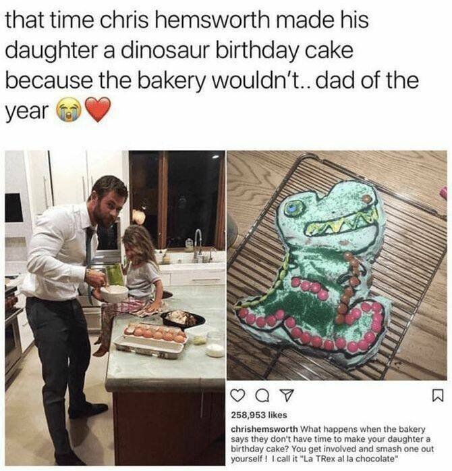The width and height of the screenshot is (452, 471).
Task: Tap the share paper plane icon
Action: [x=287, y=396]
